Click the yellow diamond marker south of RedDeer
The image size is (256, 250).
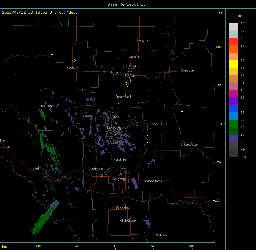click(x=126, y=83)
